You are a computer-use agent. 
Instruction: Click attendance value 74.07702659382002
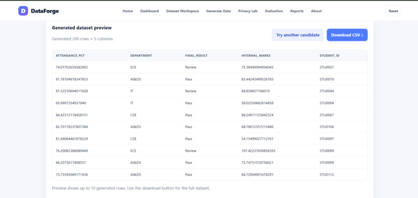click(x=72, y=67)
